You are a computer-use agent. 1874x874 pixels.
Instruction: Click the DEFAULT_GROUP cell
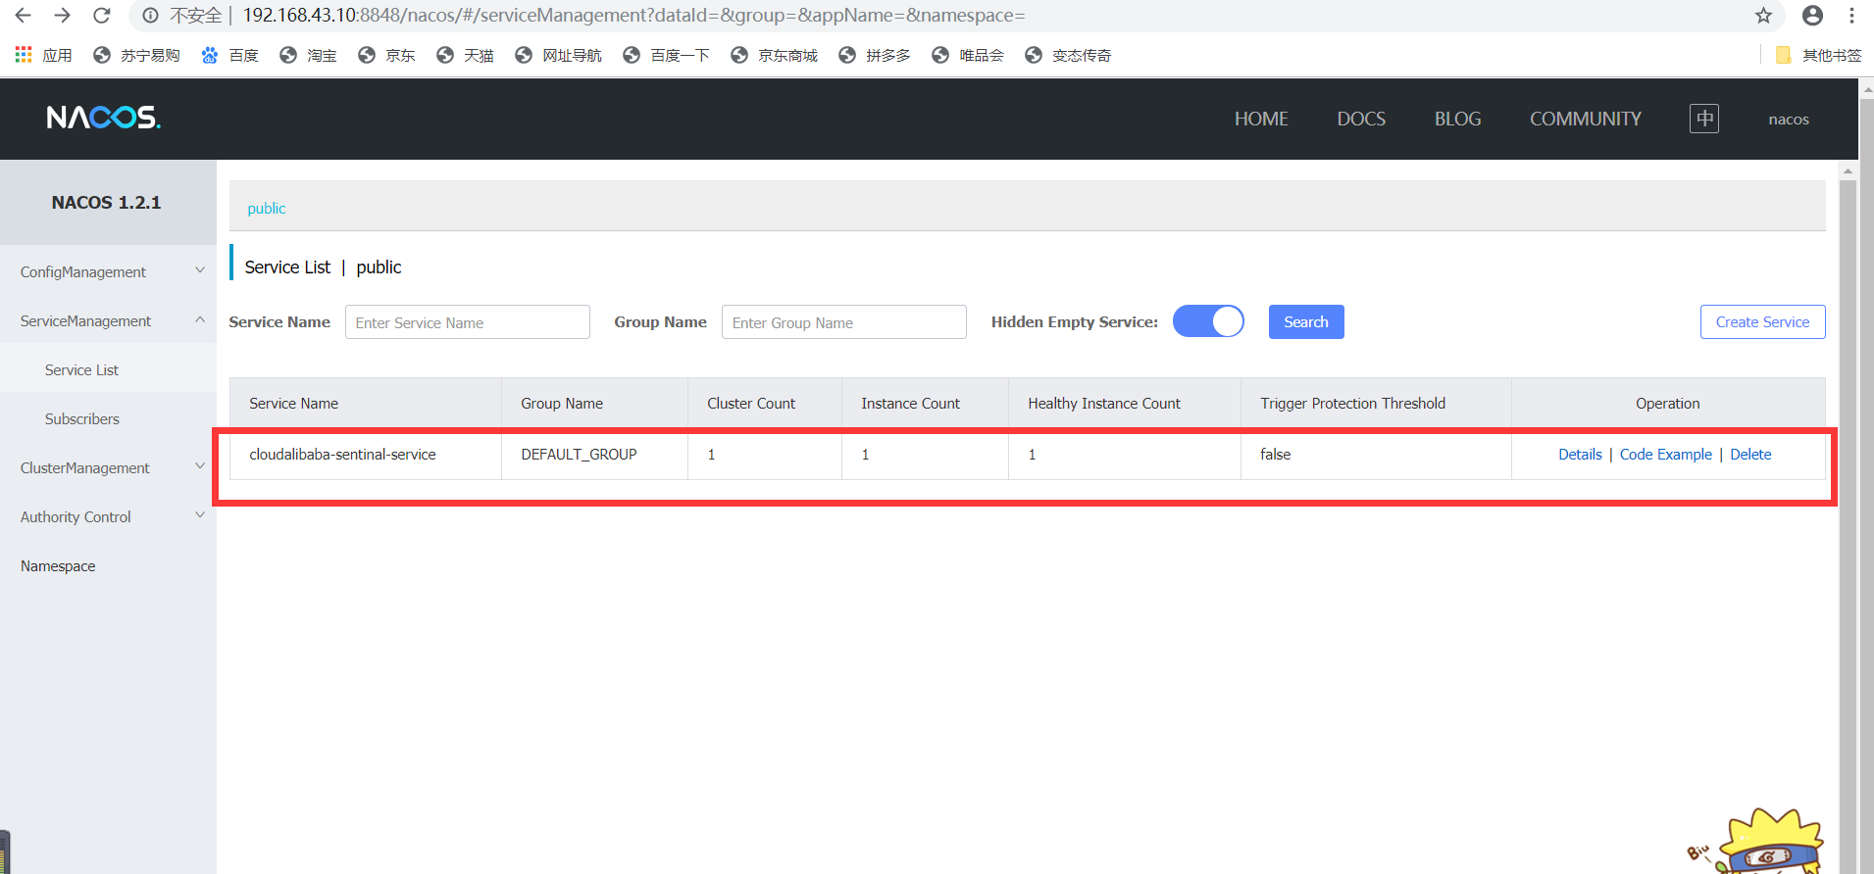tap(579, 454)
